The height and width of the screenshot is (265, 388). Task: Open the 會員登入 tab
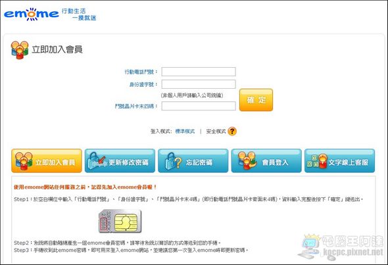coord(266,161)
